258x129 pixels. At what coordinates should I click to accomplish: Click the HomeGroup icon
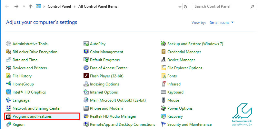9,84
